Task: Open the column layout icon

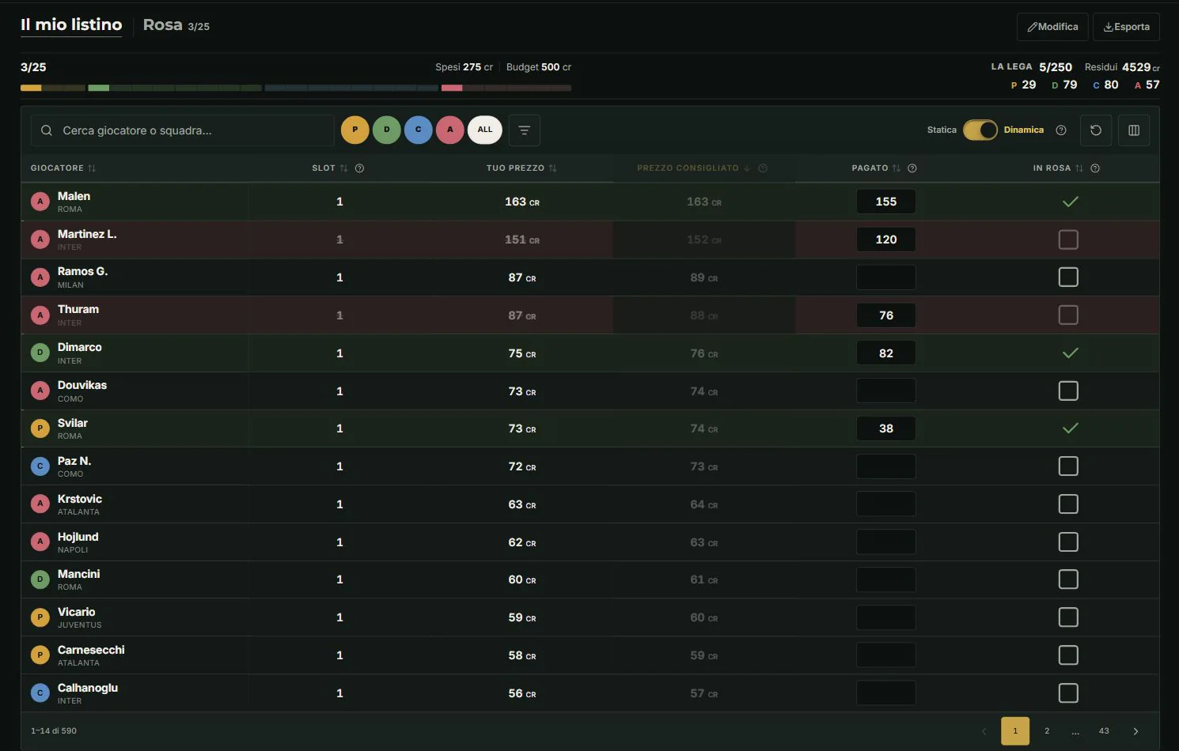Action: coord(1134,130)
